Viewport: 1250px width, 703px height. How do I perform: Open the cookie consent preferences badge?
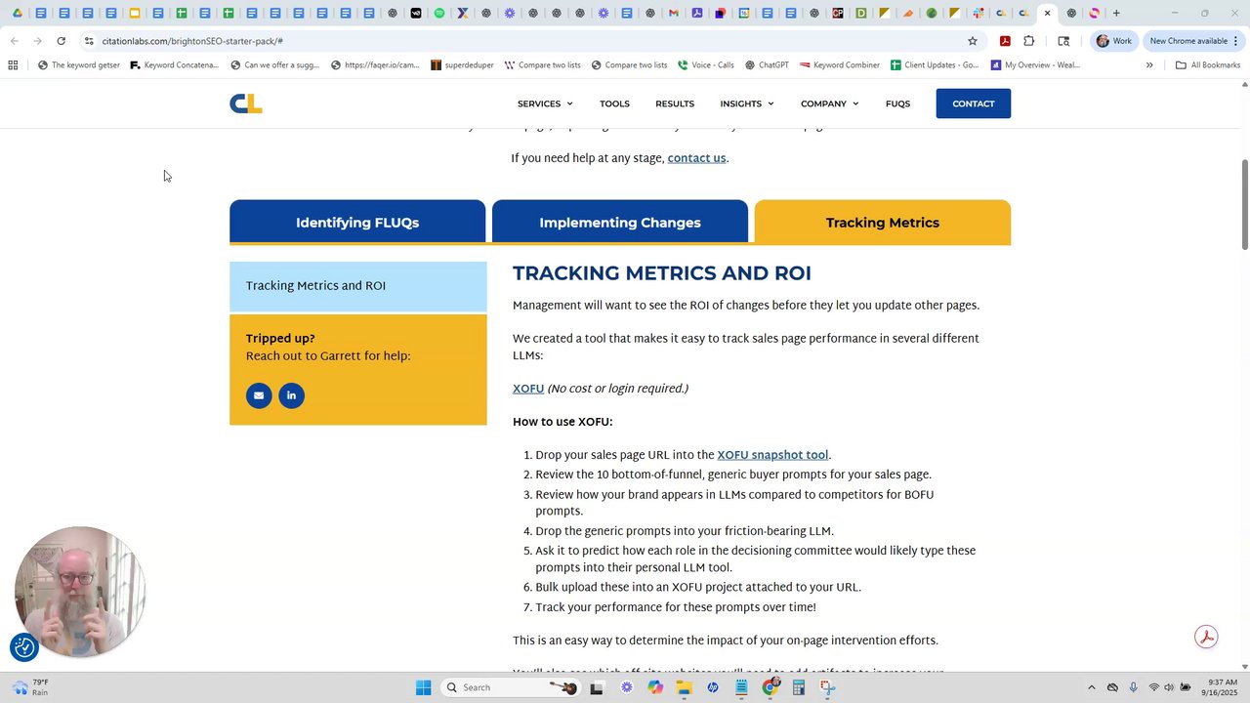tap(24, 646)
